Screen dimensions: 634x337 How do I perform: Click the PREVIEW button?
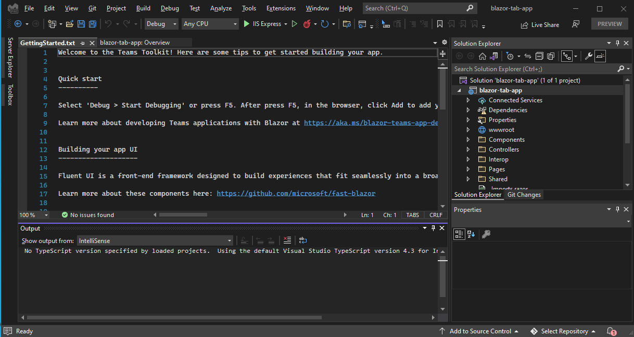(x=610, y=24)
